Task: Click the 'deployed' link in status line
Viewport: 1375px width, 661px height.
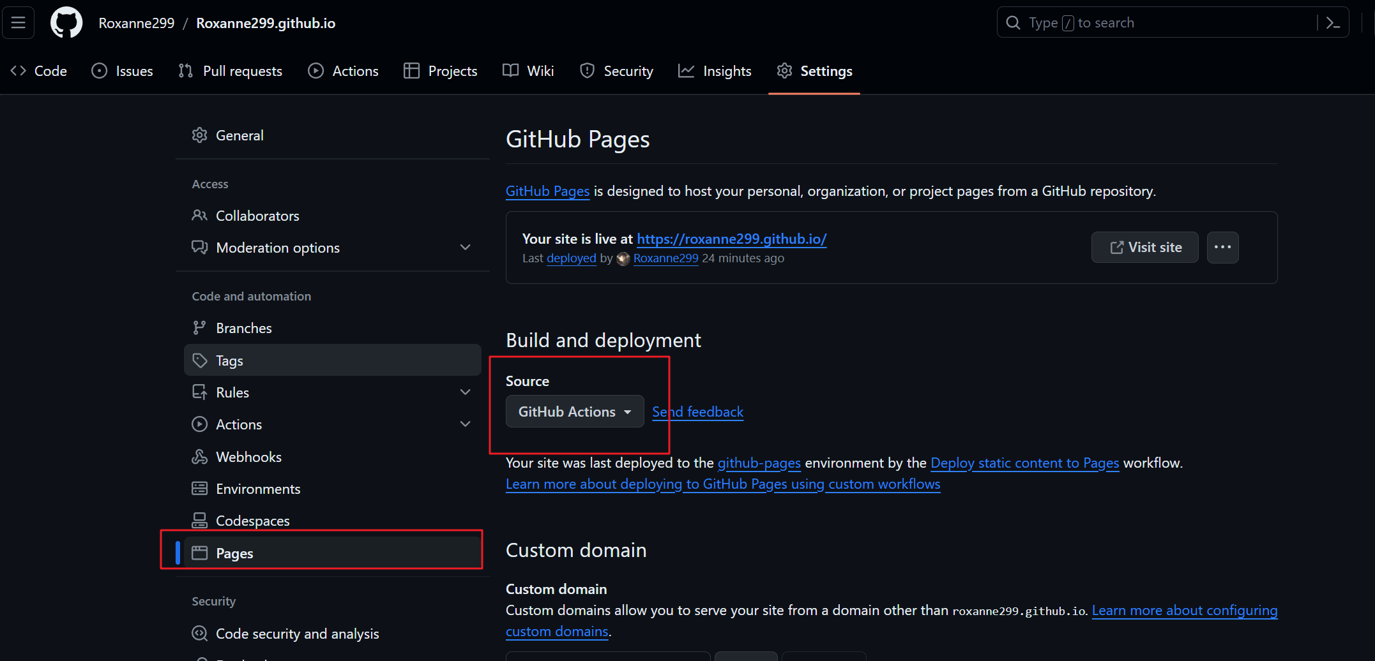Action: 572,258
